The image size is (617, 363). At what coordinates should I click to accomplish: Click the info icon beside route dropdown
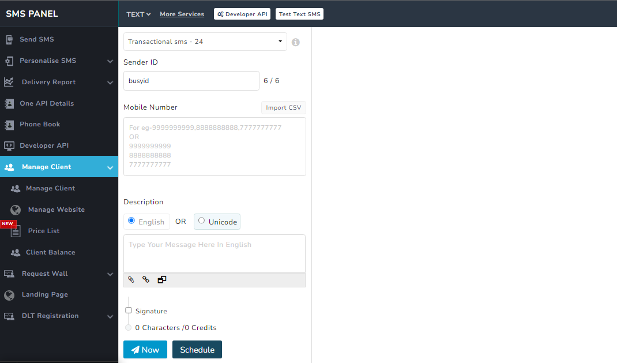pos(295,42)
